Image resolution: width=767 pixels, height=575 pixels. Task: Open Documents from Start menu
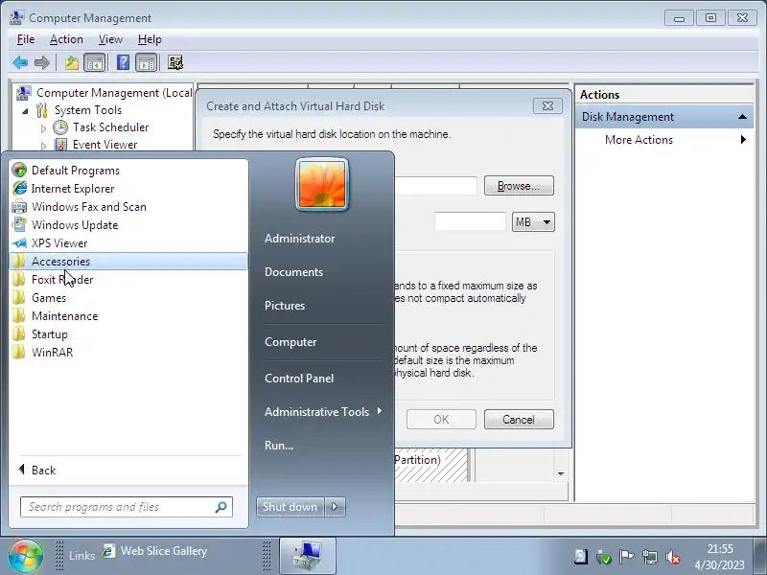293,272
